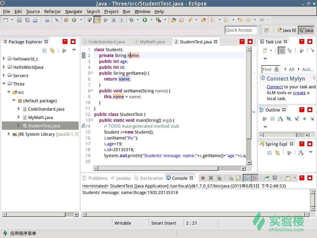Screen dimensions: 317x238
Task: Click the Connect link in Mylyn
Action: coord(275,87)
